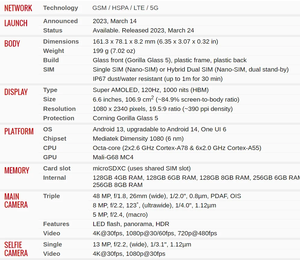Click the Triple main camera label
The width and height of the screenshot is (300, 260).
point(51,196)
